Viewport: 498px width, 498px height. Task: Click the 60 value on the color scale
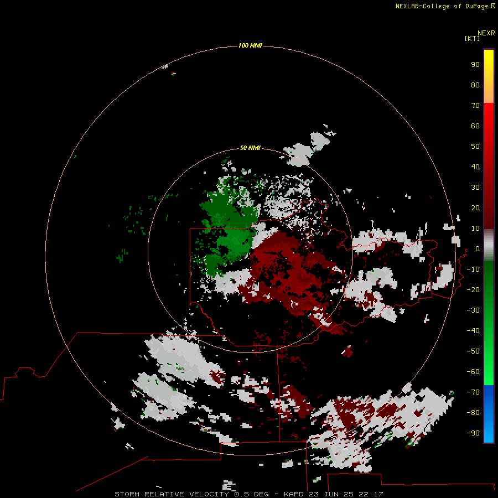pos(475,126)
